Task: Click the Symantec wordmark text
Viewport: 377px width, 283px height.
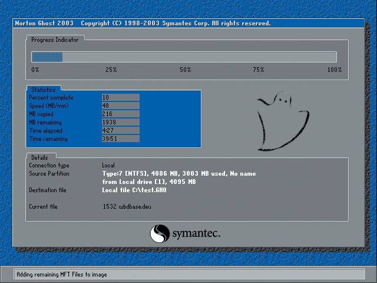Action: (x=196, y=234)
